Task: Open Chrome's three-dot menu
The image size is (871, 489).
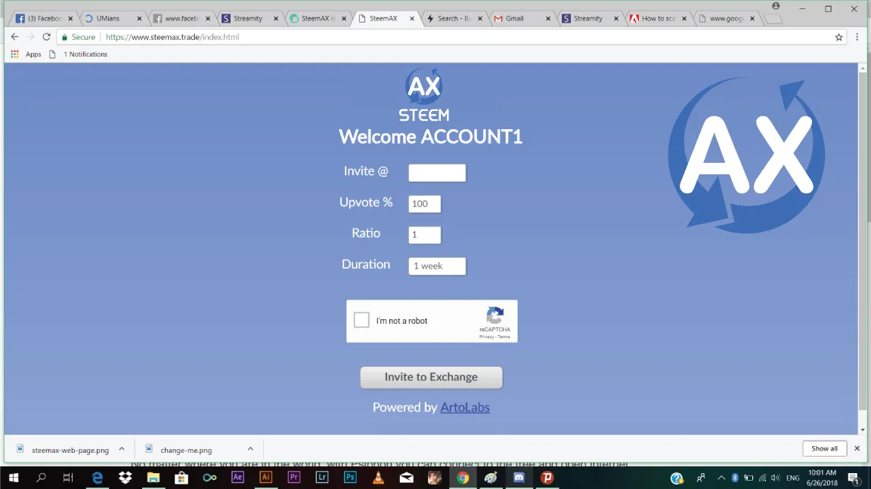Action: (x=857, y=37)
